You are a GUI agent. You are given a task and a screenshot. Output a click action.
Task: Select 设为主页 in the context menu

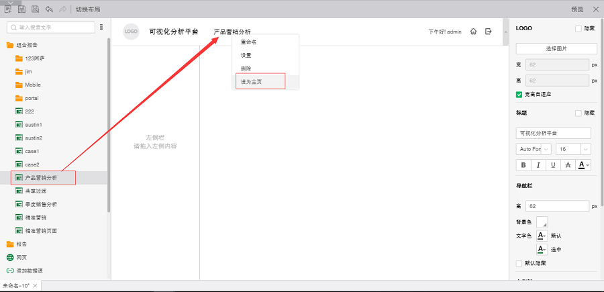click(x=260, y=81)
